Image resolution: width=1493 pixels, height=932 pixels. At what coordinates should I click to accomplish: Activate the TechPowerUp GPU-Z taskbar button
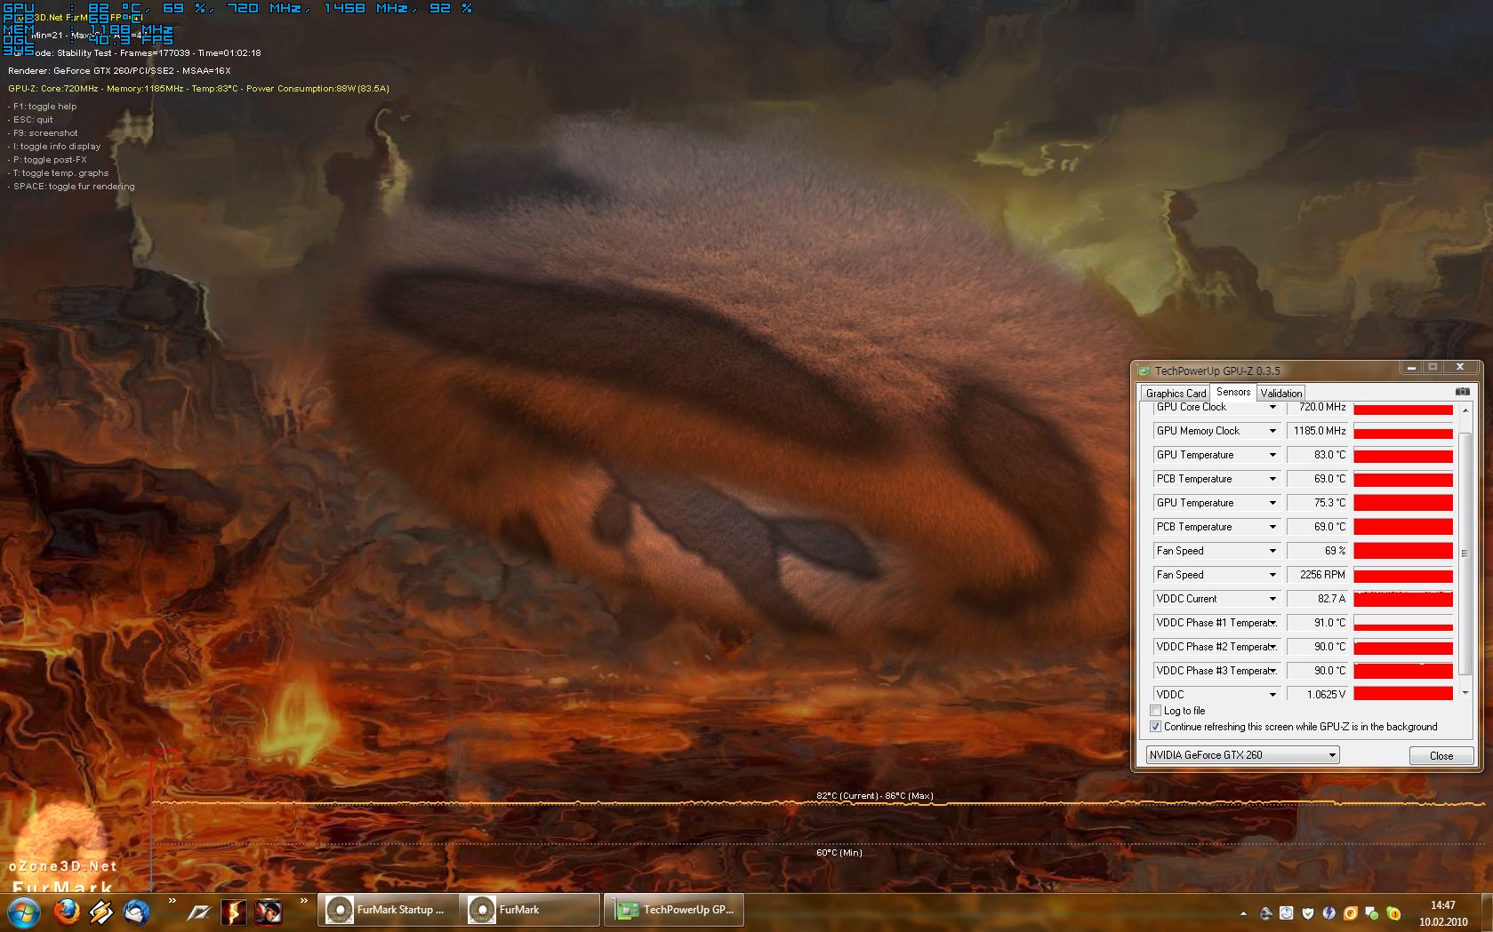(x=675, y=910)
